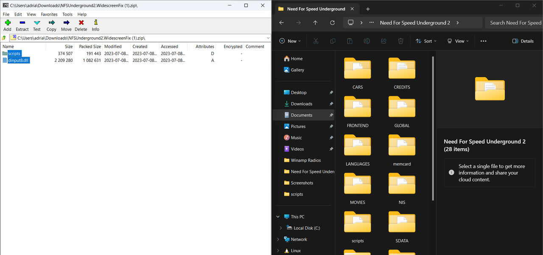This screenshot has height=255, width=543.
Task: Expand the Network tree node
Action: point(278,239)
